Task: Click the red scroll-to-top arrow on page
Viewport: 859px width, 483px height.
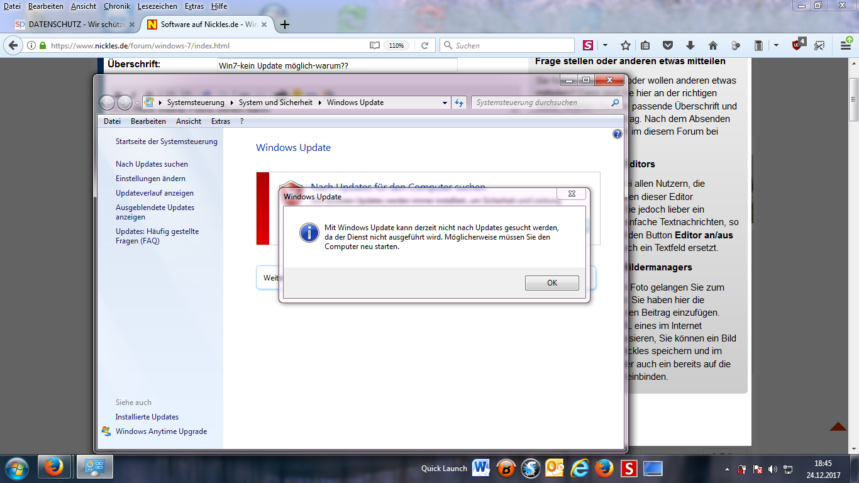Action: [x=838, y=426]
